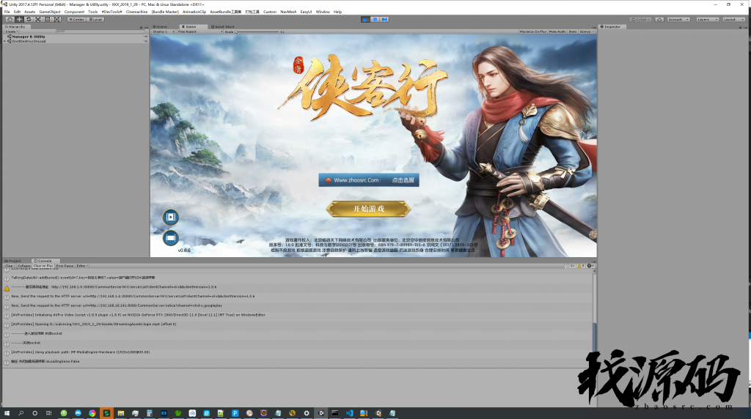Select the Hand tool in Unity toolbar
Viewport: 751px width, 419px height.
[10, 19]
